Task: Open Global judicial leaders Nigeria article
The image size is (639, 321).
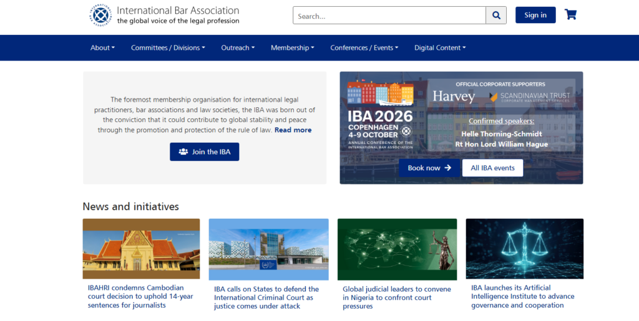Action: (x=397, y=298)
